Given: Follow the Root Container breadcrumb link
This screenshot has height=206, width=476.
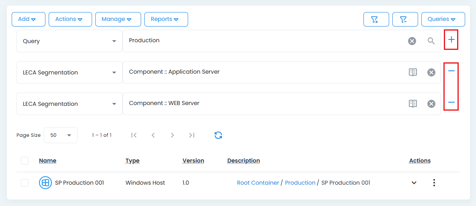Looking at the screenshot, I should point(258,183).
